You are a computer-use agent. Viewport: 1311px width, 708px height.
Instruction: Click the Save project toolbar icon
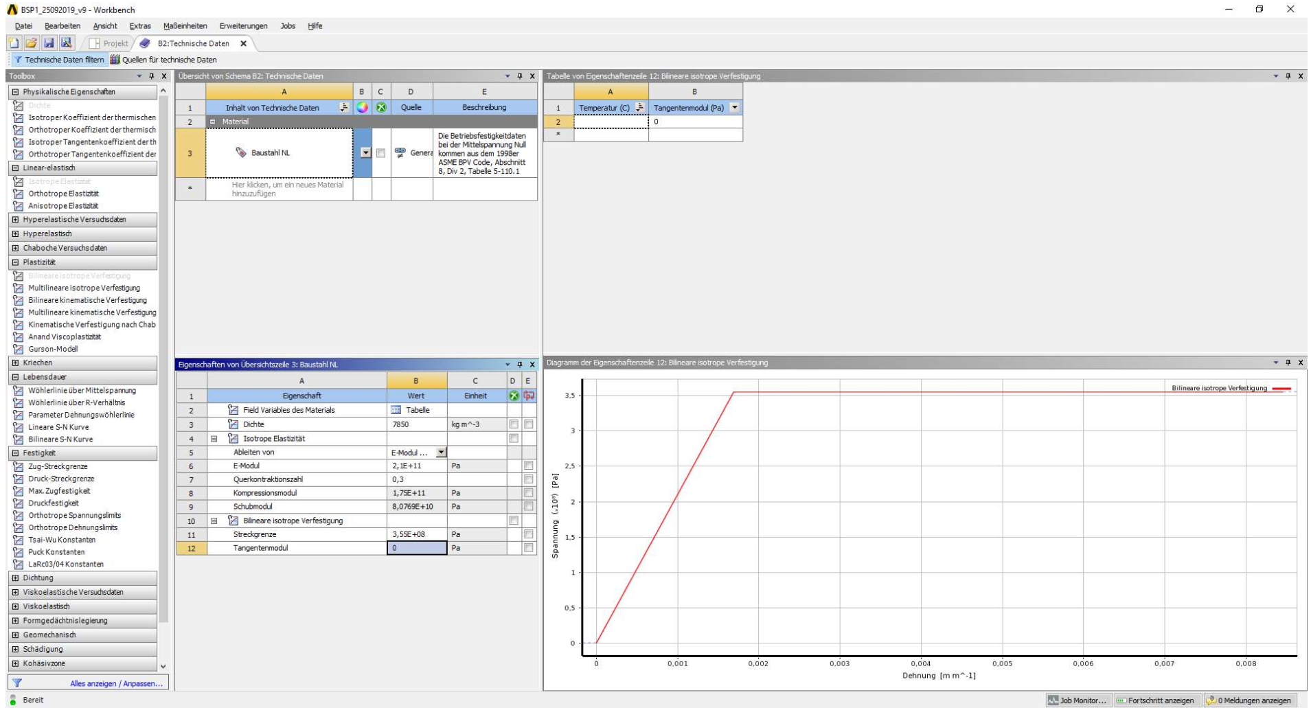[x=49, y=43]
